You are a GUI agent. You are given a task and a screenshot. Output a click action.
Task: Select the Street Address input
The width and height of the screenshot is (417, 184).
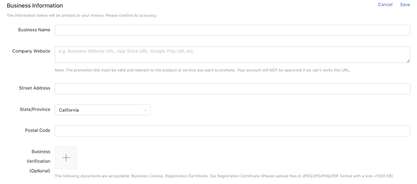[232, 89]
